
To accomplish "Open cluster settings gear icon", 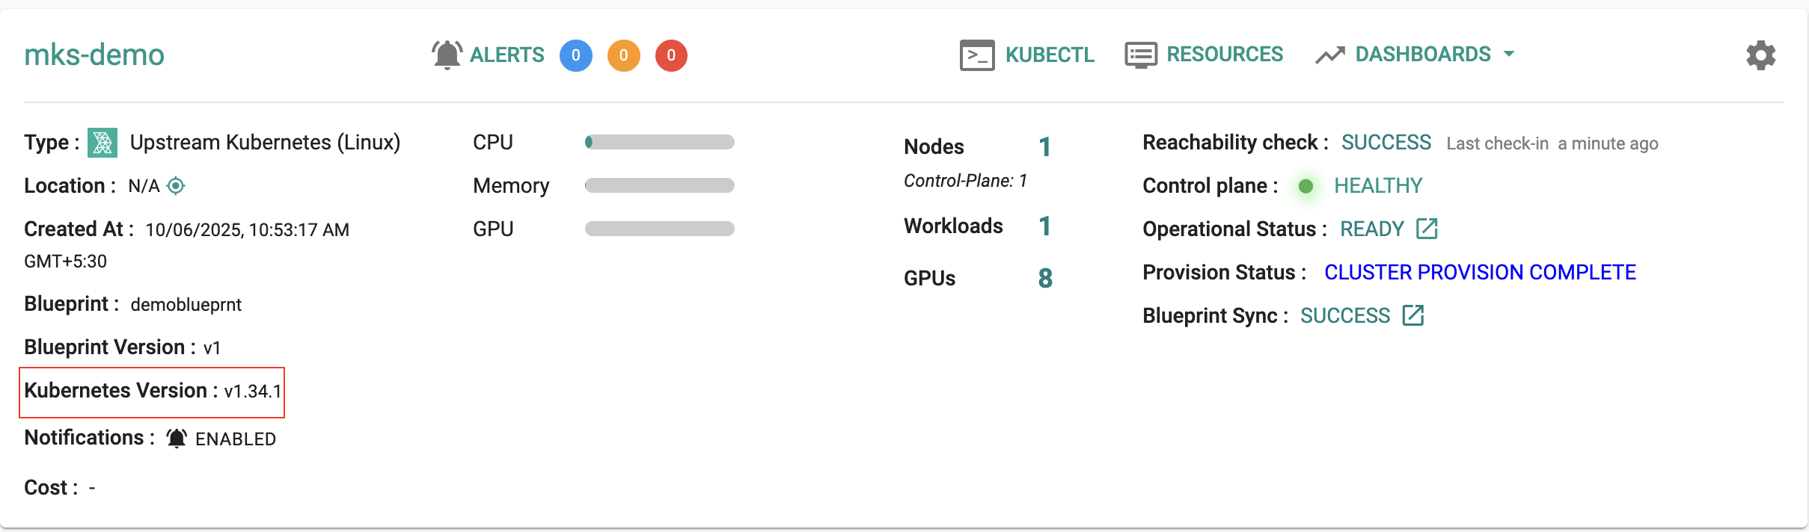I will pos(1760,55).
